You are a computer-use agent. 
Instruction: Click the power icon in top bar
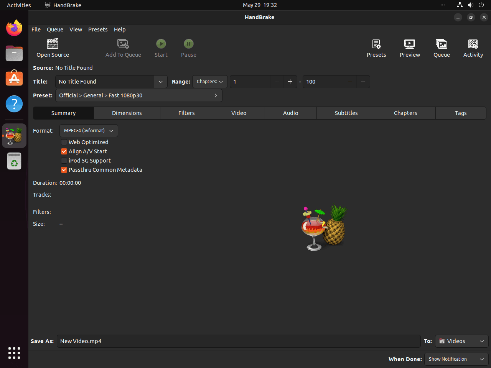tap(481, 5)
